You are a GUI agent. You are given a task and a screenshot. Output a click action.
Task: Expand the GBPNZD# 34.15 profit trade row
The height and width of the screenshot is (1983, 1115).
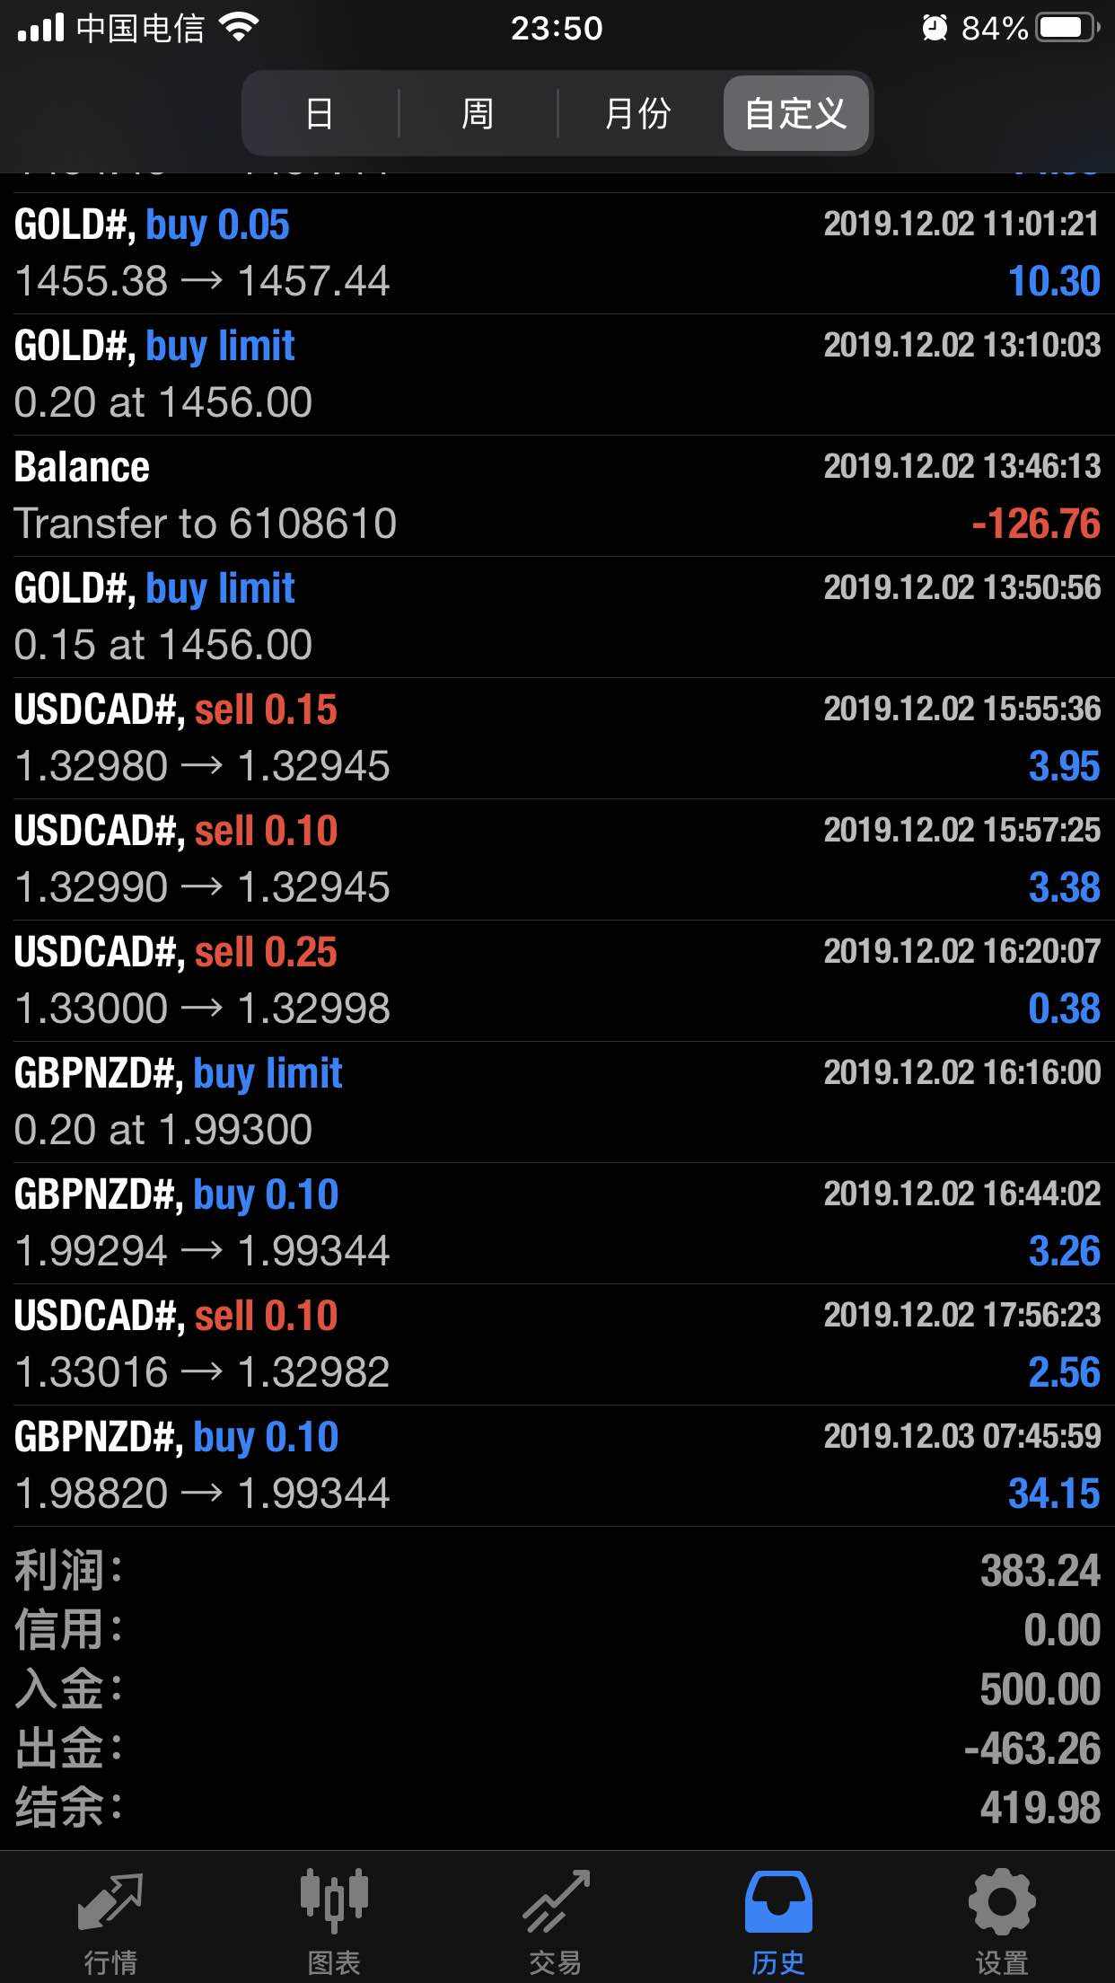click(557, 1466)
